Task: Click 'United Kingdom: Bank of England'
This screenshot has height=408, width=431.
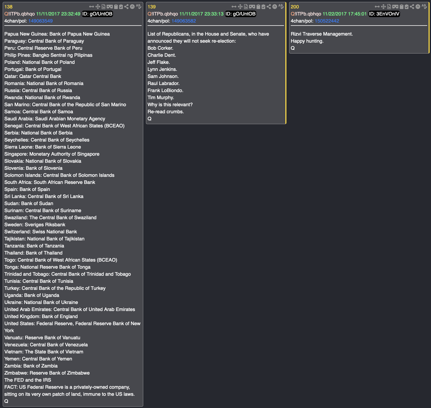Action: [41, 316]
